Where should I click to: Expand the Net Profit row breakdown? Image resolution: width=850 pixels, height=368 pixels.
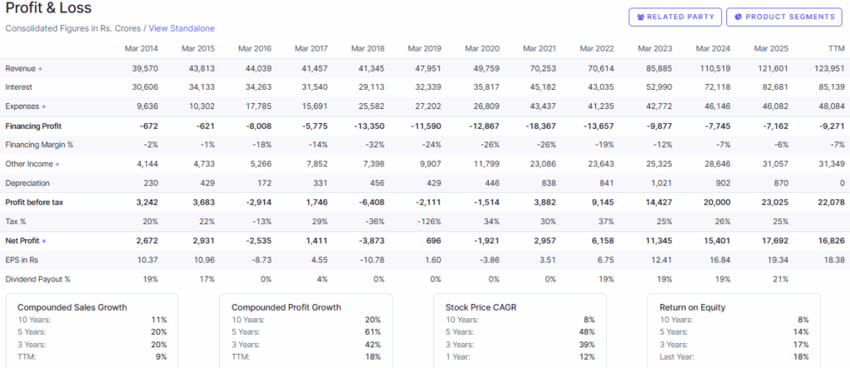44,240
